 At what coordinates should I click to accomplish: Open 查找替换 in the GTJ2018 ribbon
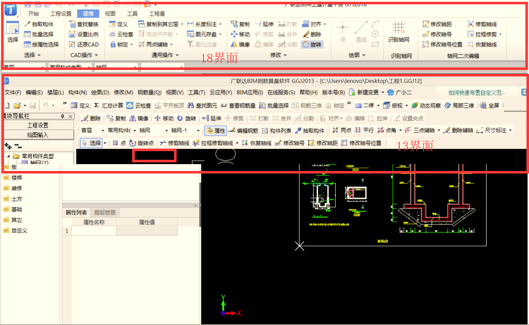coord(84,24)
